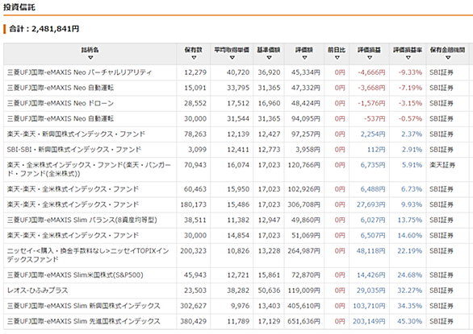The width and height of the screenshot is (473, 334).
Task: Sort by 保有金融機関 column arrow
Action: pyautogui.click(x=448, y=57)
